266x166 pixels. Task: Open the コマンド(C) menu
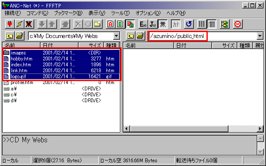[x=37, y=13]
